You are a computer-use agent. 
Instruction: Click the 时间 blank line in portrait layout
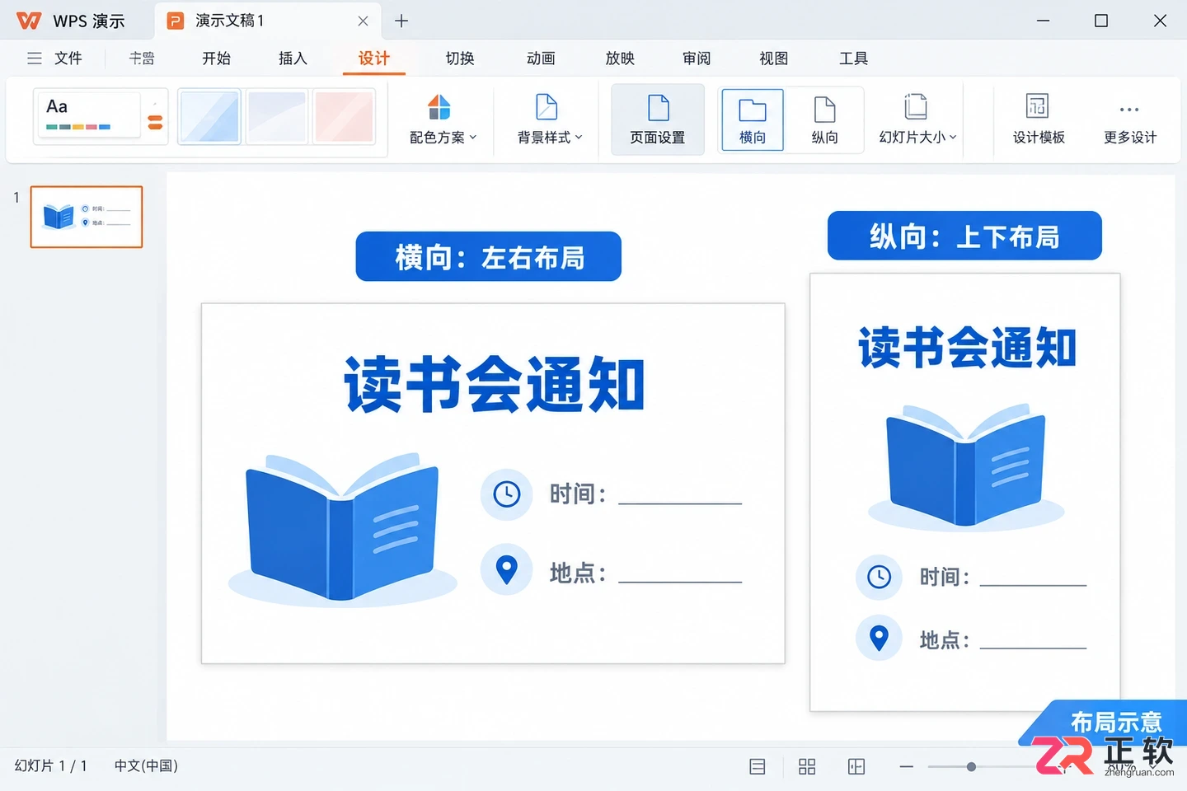click(1033, 584)
